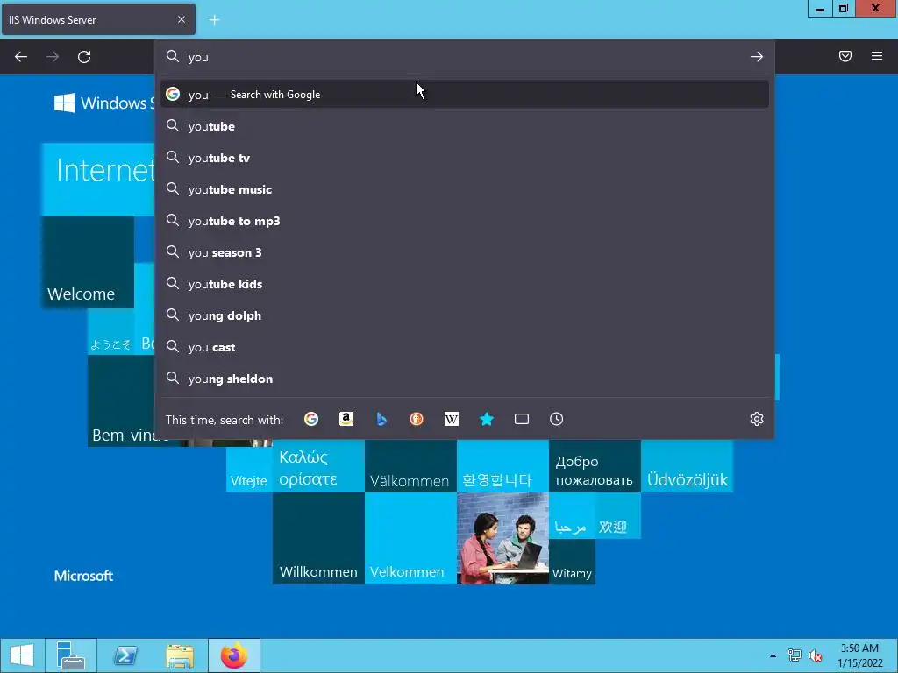Click the Καλώς ορίσατε tile
898x673 pixels.
point(318,466)
